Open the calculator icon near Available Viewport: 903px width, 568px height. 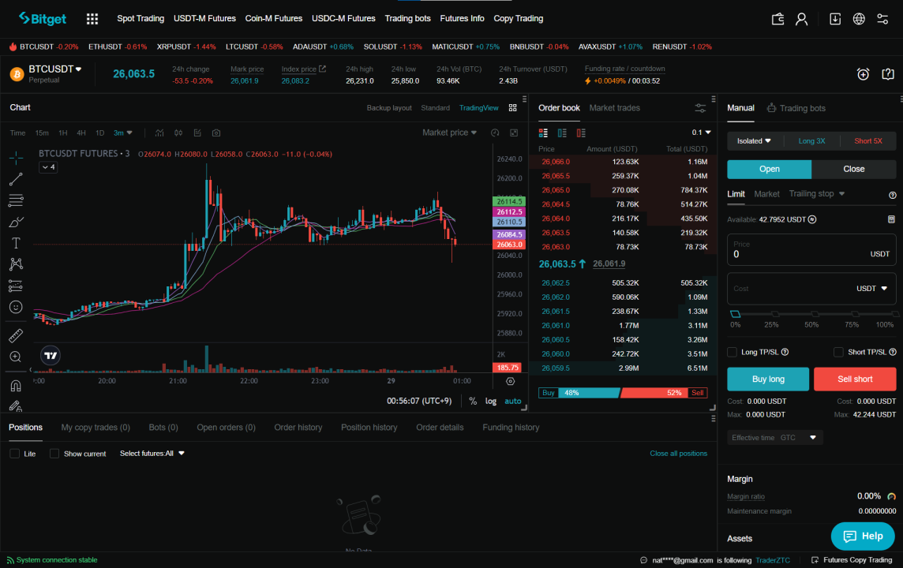(x=891, y=219)
